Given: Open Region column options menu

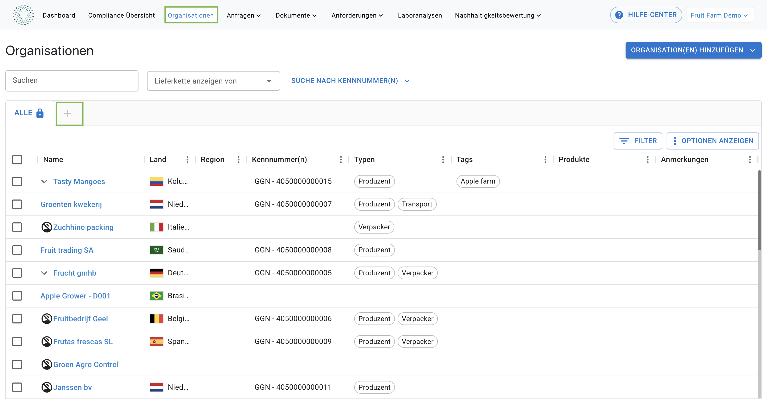Looking at the screenshot, I should (239, 160).
